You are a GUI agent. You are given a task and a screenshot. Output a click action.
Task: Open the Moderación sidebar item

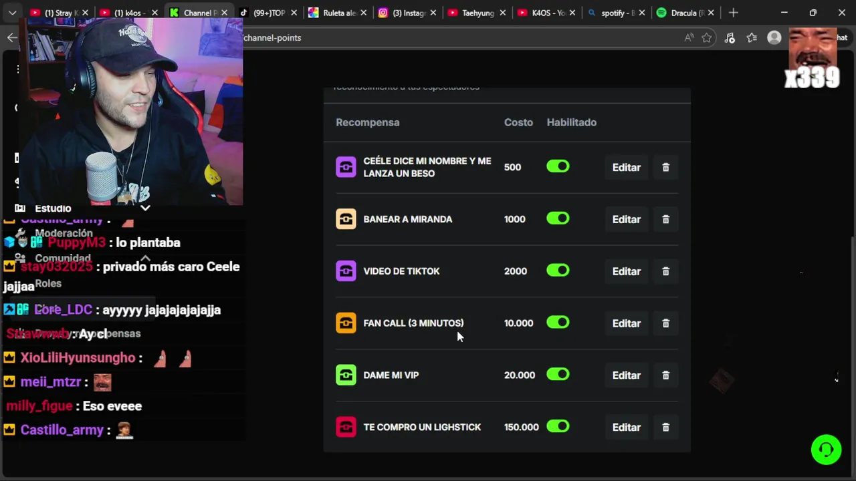pos(64,233)
